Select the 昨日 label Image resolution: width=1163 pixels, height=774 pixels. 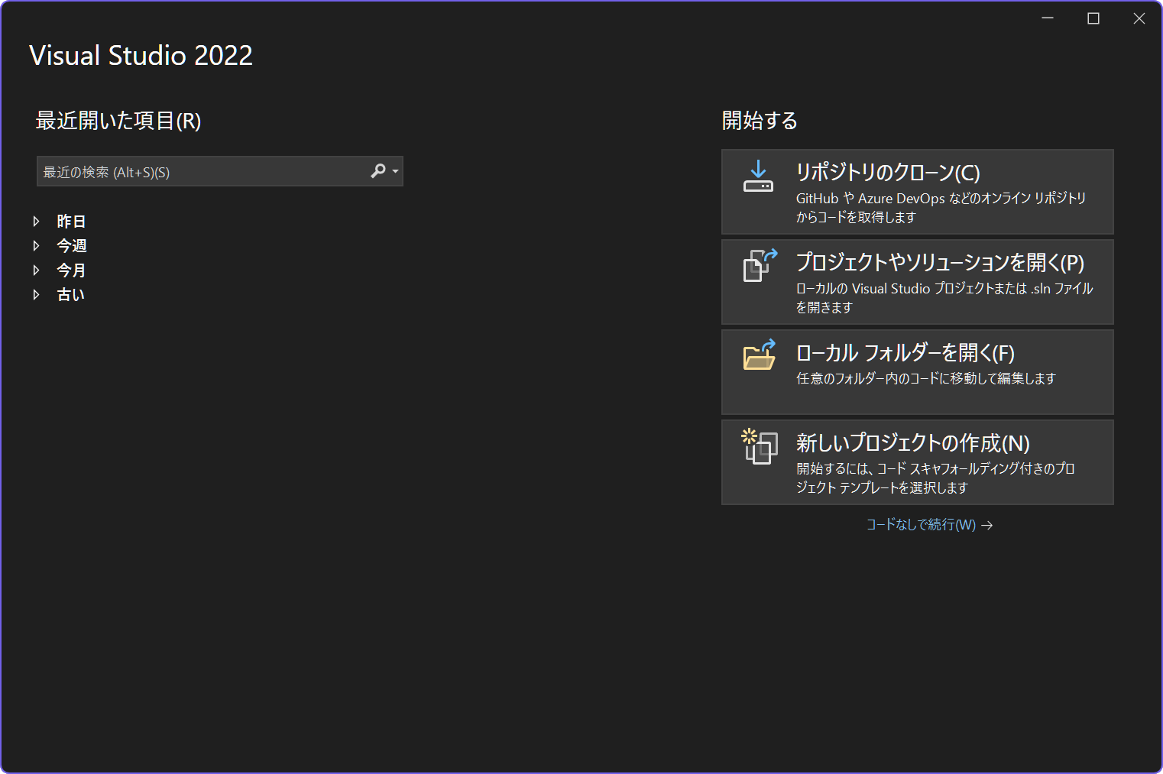(71, 222)
